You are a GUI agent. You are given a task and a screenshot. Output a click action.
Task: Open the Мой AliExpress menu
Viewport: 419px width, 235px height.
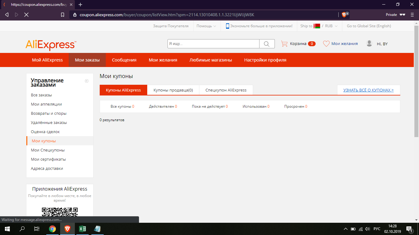[47, 60]
